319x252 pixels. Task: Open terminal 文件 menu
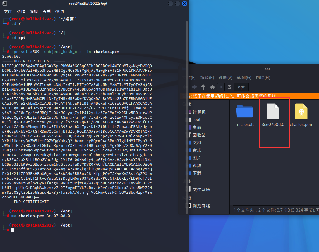coord(8,12)
